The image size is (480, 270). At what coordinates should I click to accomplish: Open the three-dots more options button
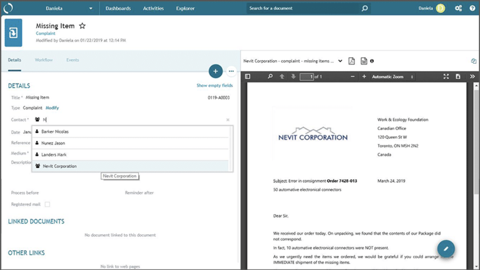[x=231, y=71]
